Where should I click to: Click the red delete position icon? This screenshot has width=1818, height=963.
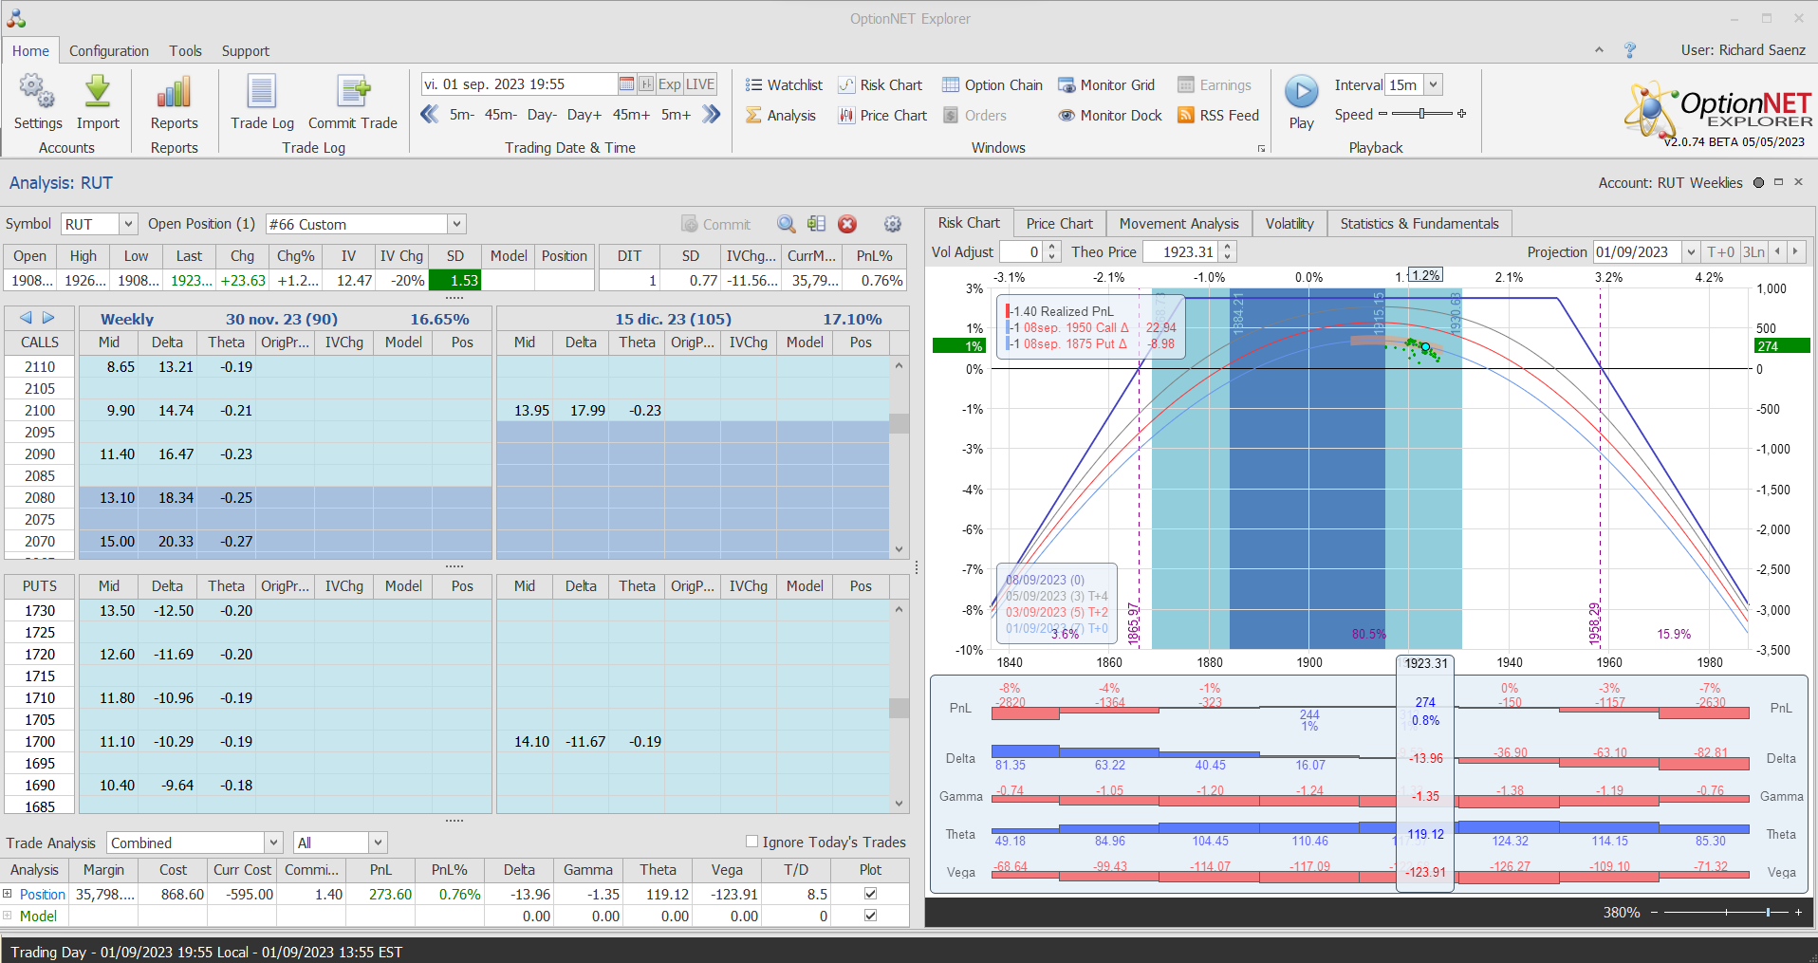click(x=847, y=224)
